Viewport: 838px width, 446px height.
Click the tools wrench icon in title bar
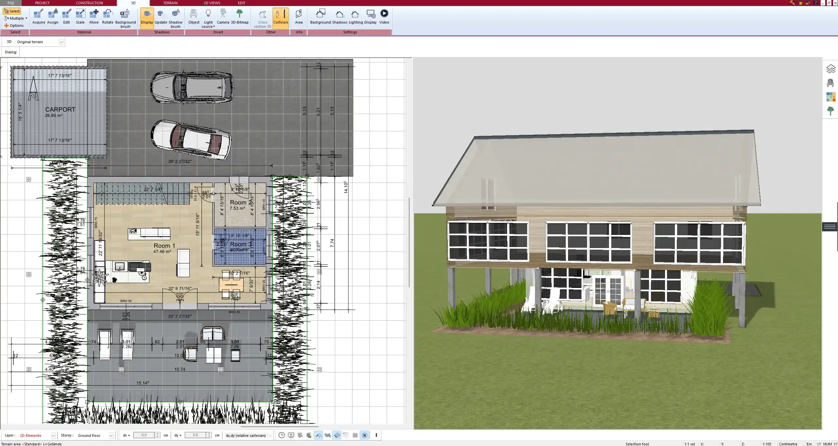point(792,3)
